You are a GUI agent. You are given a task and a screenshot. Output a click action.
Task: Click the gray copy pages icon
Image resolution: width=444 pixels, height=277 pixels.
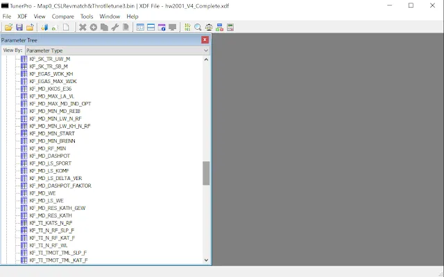tap(104, 28)
